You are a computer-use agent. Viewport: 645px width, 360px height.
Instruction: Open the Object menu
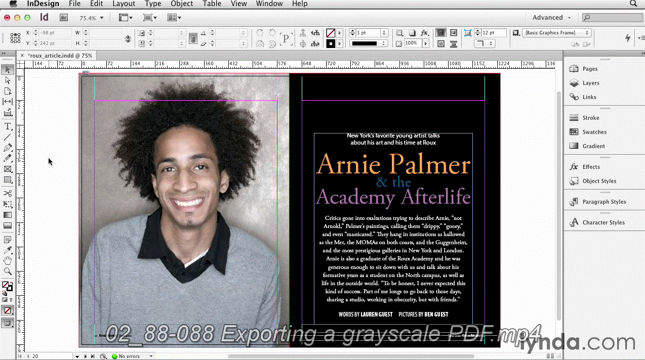[182, 4]
